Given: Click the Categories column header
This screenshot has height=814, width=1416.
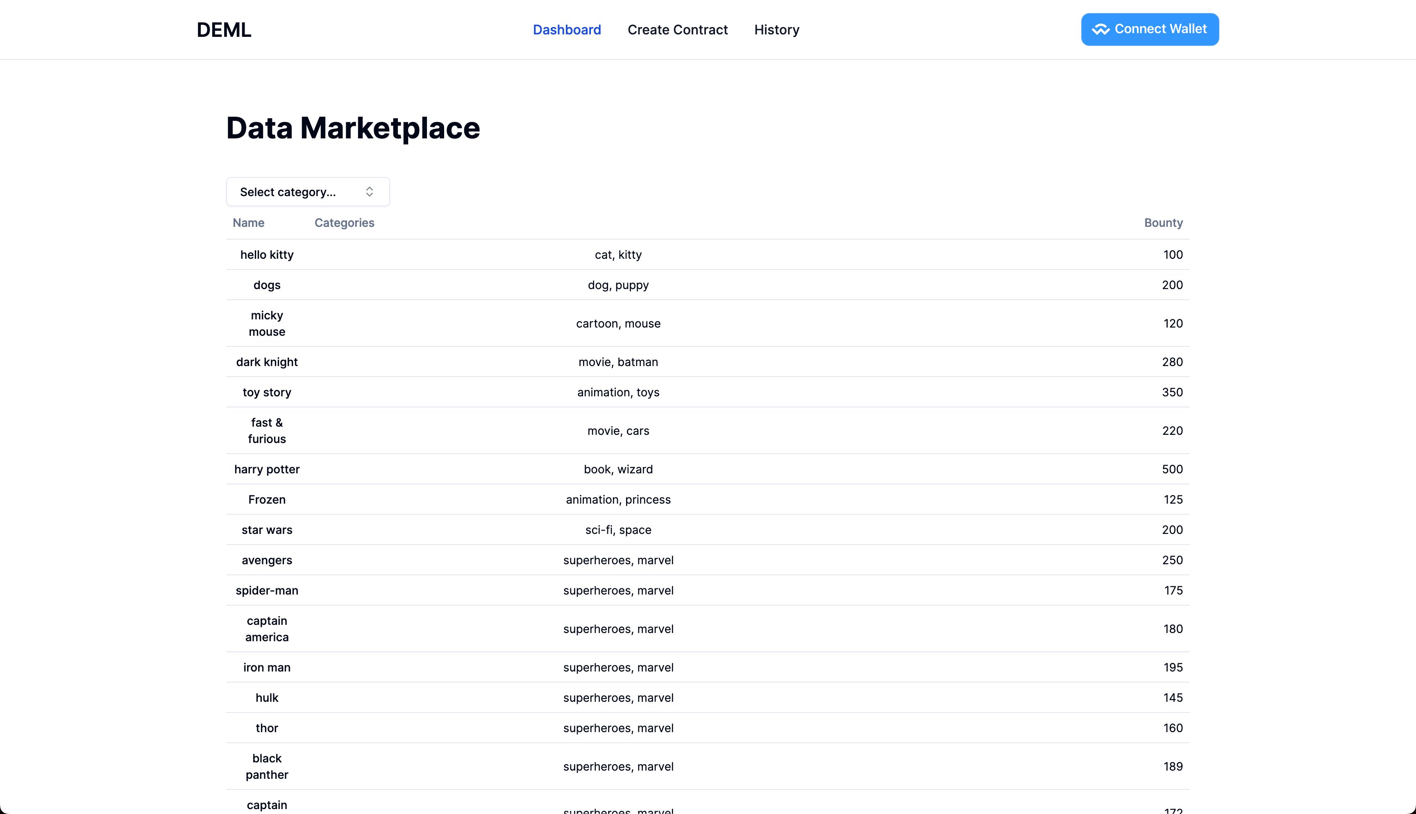Looking at the screenshot, I should click(344, 222).
